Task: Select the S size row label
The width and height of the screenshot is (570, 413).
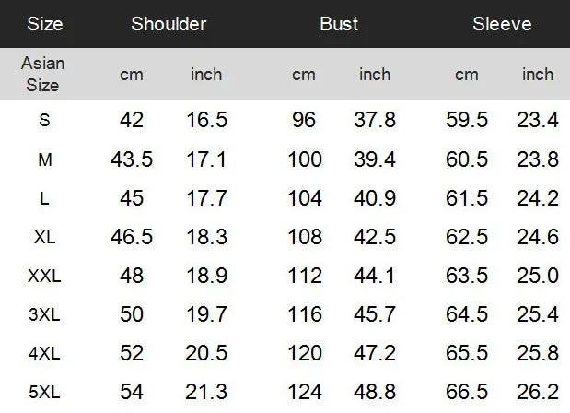Action: pyautogui.click(x=44, y=120)
